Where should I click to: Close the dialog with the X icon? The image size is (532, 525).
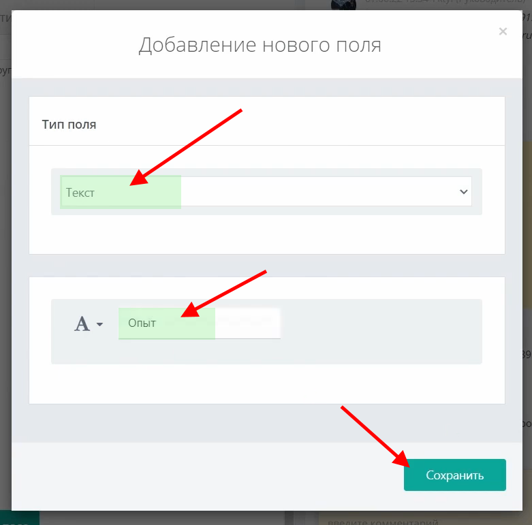(503, 31)
